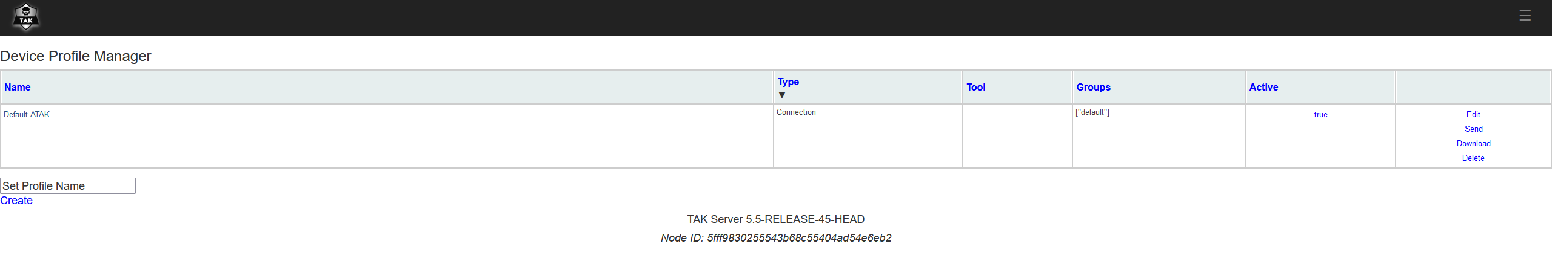This screenshot has width=1552, height=258.
Task: Toggle the Active 'true' value
Action: pyautogui.click(x=1320, y=114)
